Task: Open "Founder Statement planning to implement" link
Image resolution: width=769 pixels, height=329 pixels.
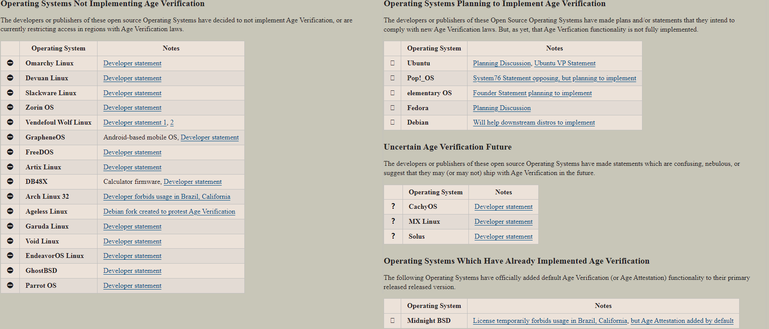Action: 532,93
